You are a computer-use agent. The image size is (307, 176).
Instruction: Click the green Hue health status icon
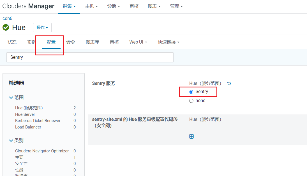point(6,28)
